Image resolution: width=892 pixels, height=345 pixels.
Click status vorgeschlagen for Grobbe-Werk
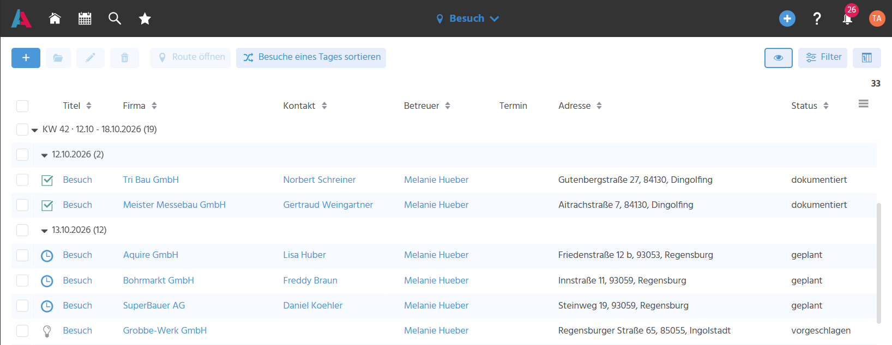pyautogui.click(x=821, y=330)
